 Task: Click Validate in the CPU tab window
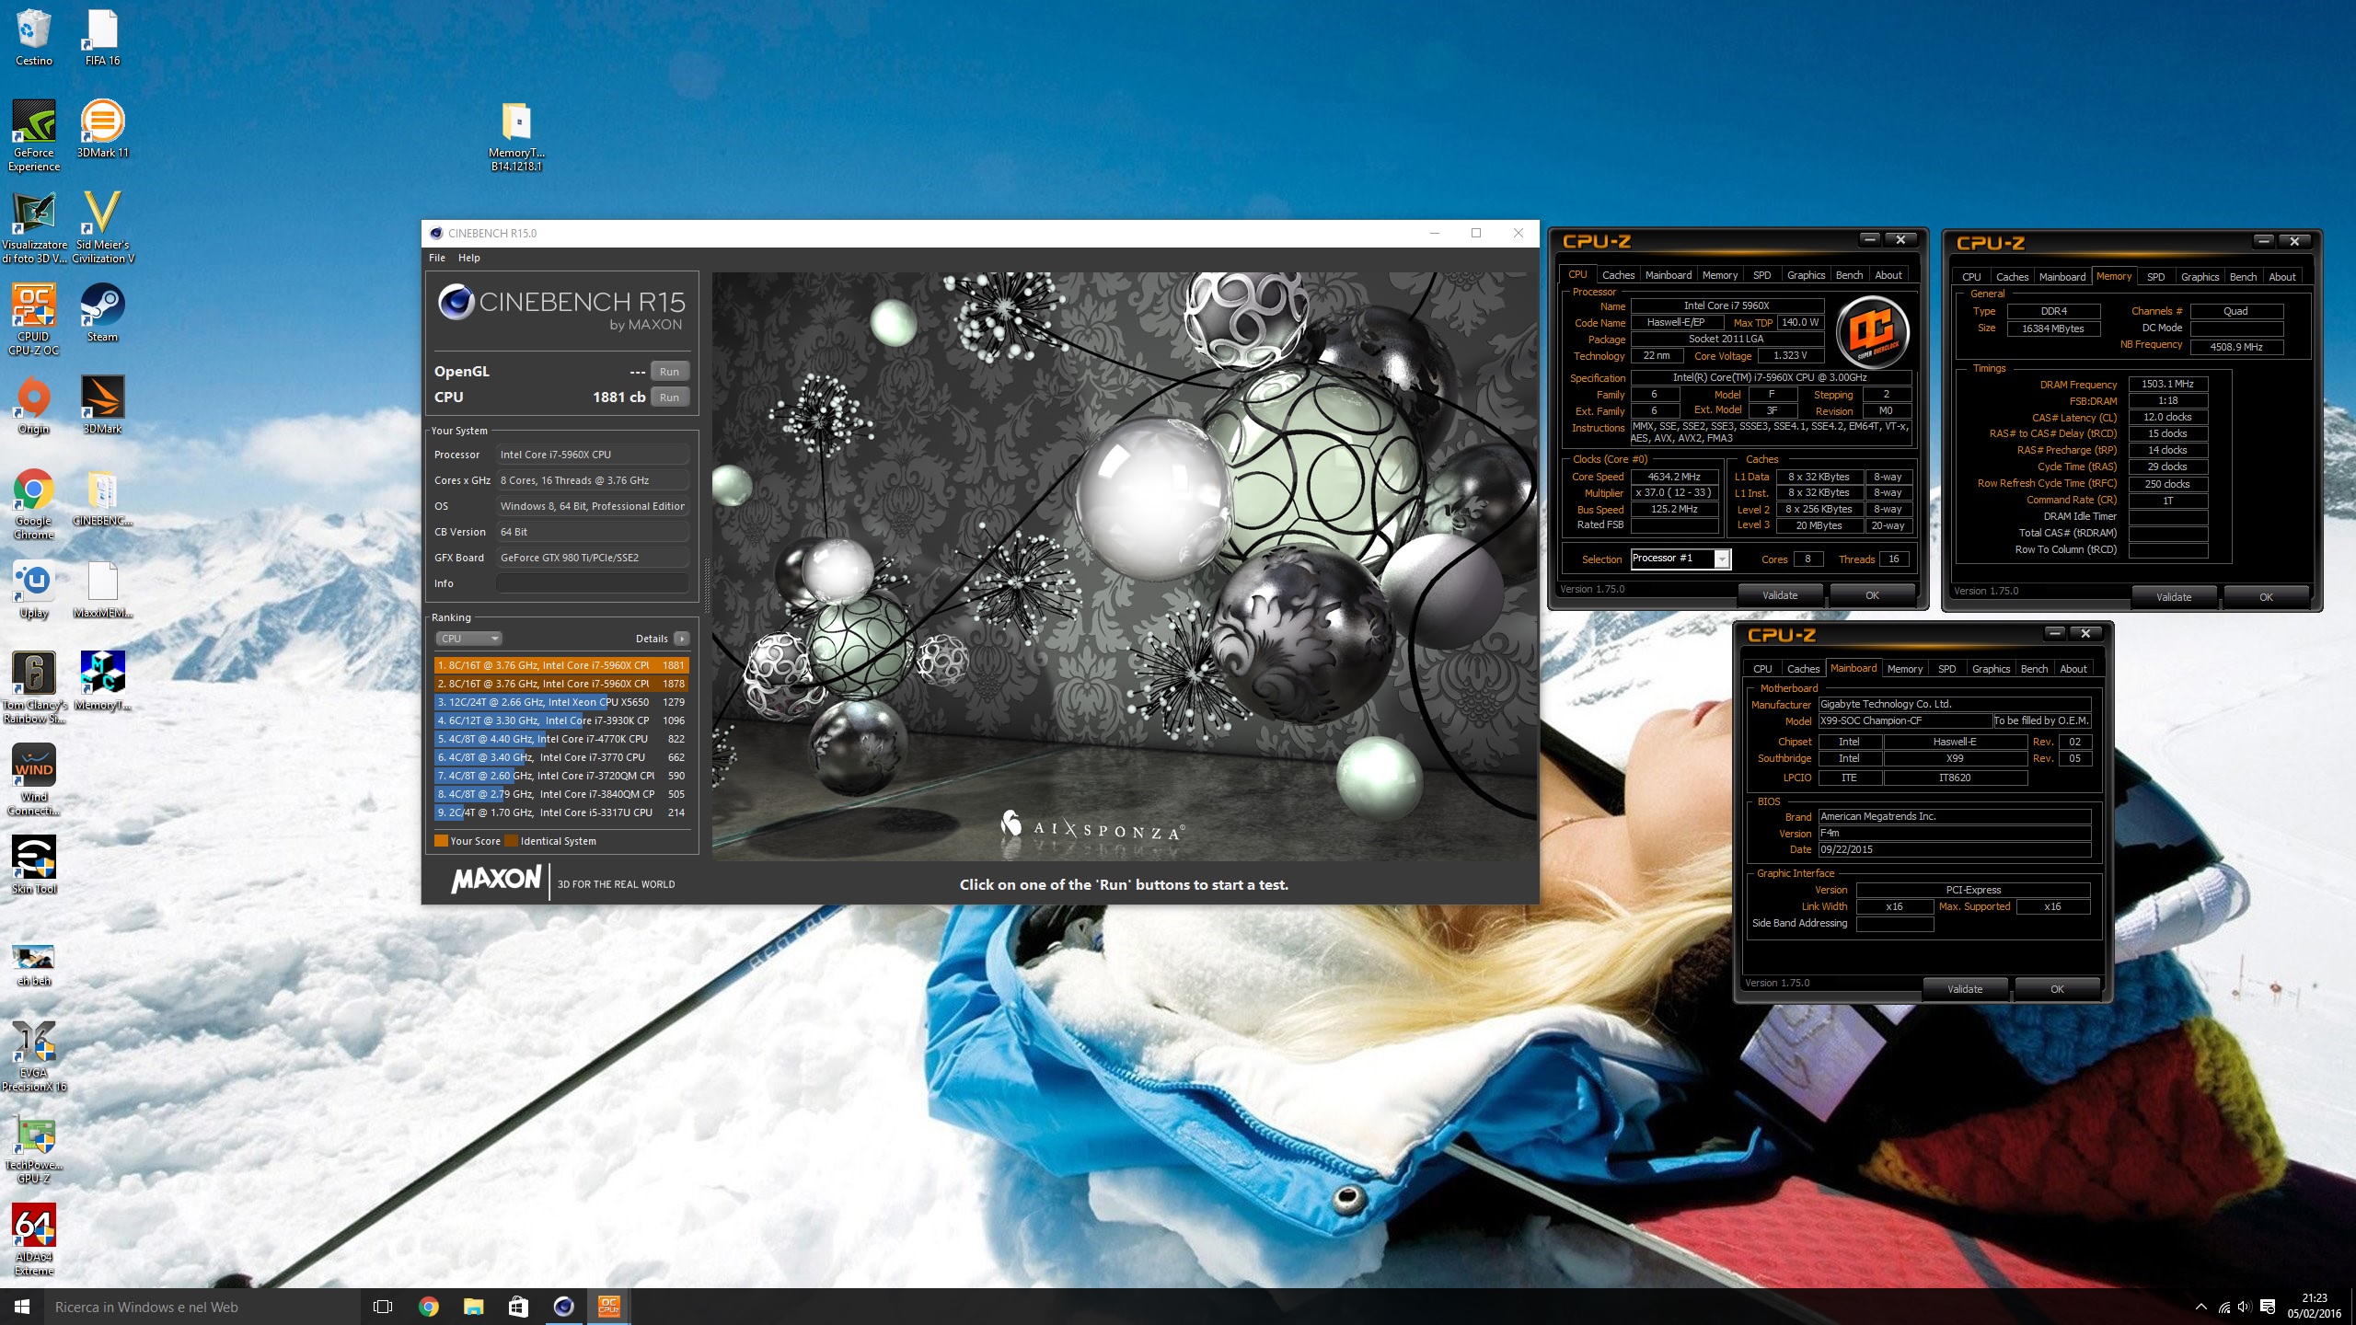[x=1780, y=595]
